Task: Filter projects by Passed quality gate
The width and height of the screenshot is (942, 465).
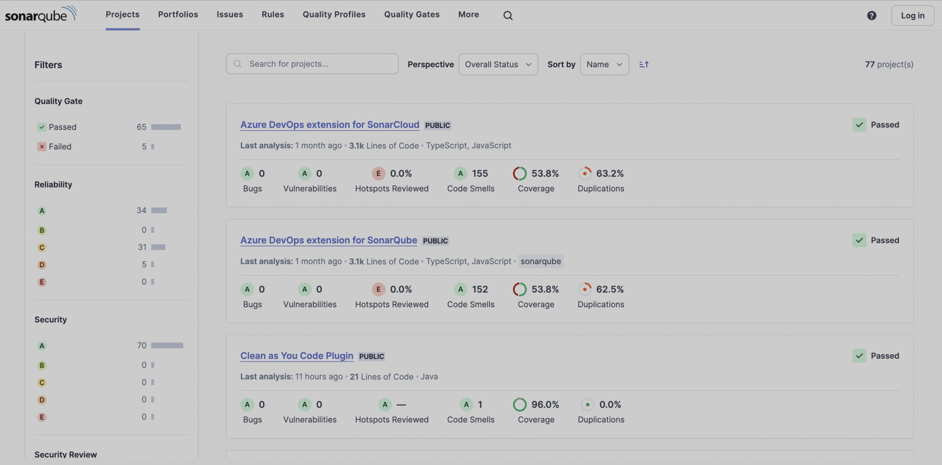Action: point(63,127)
